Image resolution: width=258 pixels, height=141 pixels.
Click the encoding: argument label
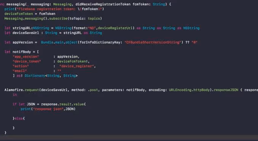[x=158, y=90]
